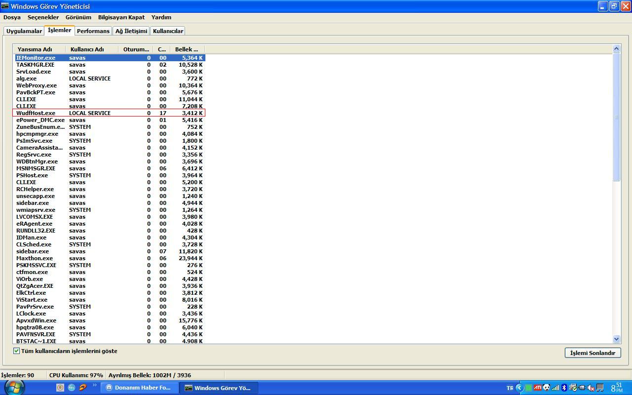
Task: Click the wireless signal strength tray icon
Action: coord(555,388)
